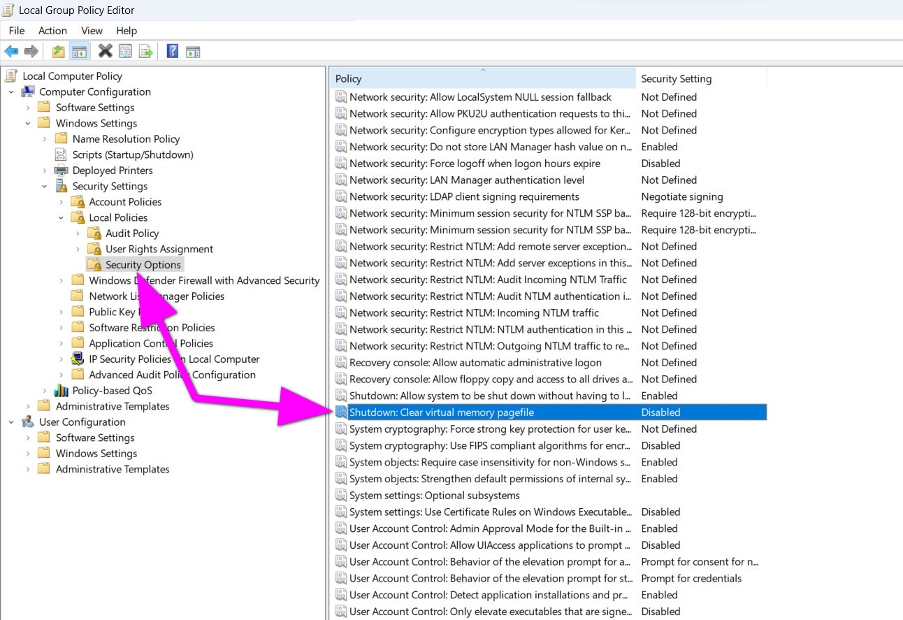Screen dimensions: 903x620
Task: Open the Help menu
Action: (127, 31)
